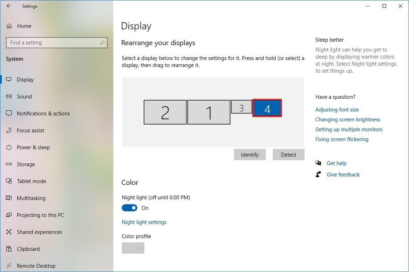Select Clipboard in the sidebar
409x272 pixels.
coord(28,249)
